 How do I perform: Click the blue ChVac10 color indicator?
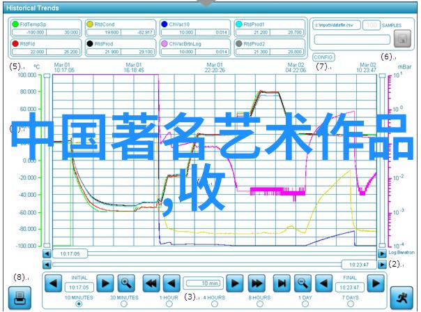pyautogui.click(x=164, y=24)
